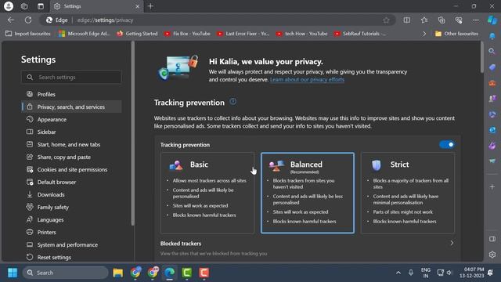Select Balanced tracking prevention level
This screenshot has width=501, height=282.
click(308, 193)
